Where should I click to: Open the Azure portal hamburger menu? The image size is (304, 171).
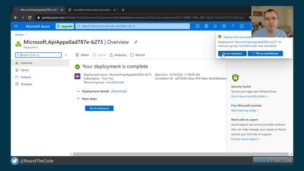[16, 26]
